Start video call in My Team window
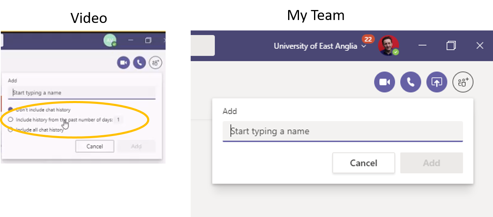 (x=385, y=82)
